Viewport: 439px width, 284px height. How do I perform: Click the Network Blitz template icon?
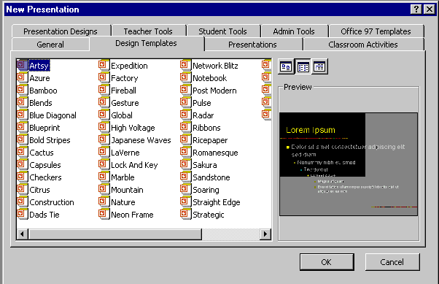[186, 65]
